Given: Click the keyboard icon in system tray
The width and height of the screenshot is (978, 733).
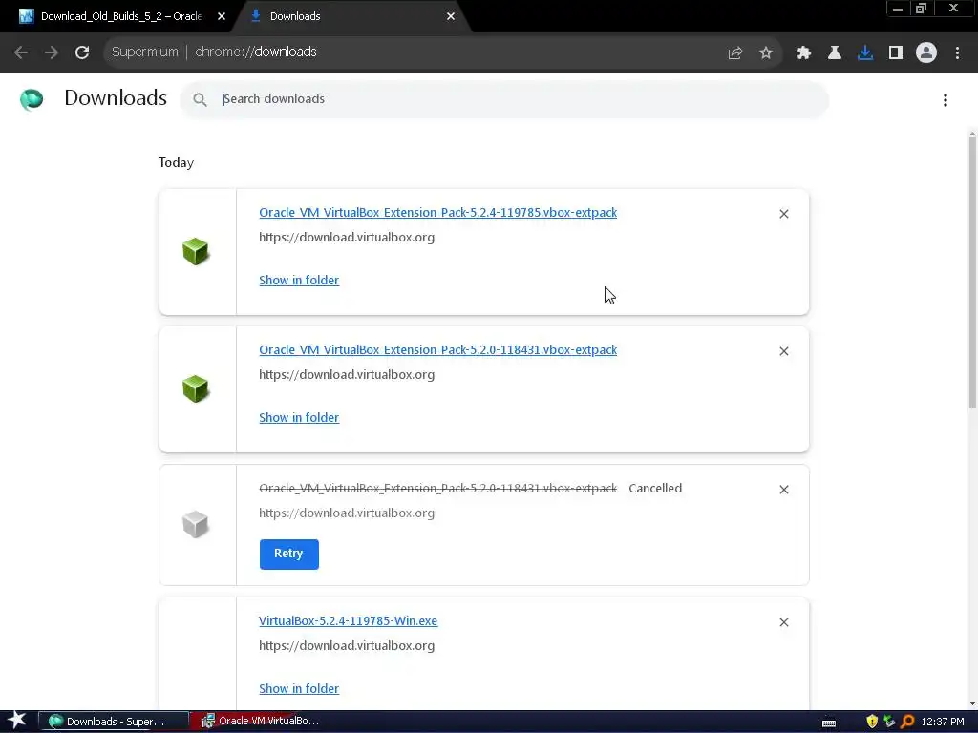Looking at the screenshot, I should [x=829, y=723].
